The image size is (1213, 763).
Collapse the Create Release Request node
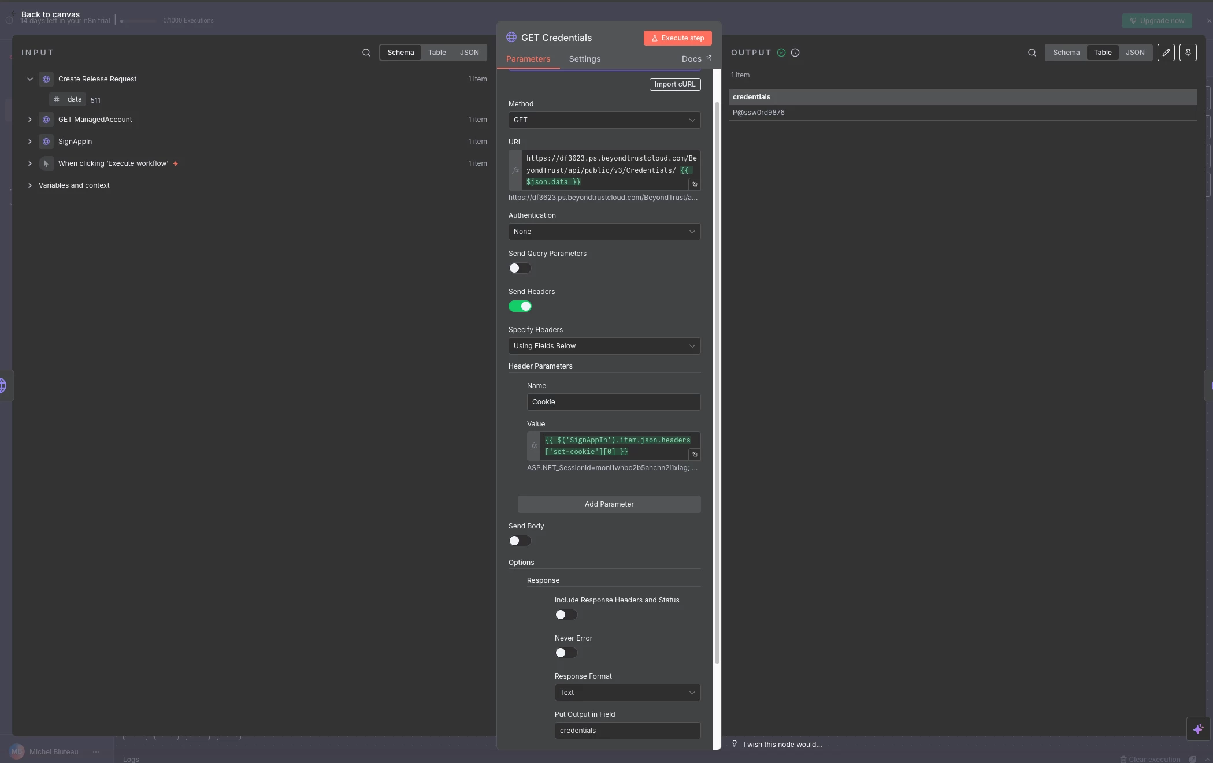point(30,79)
